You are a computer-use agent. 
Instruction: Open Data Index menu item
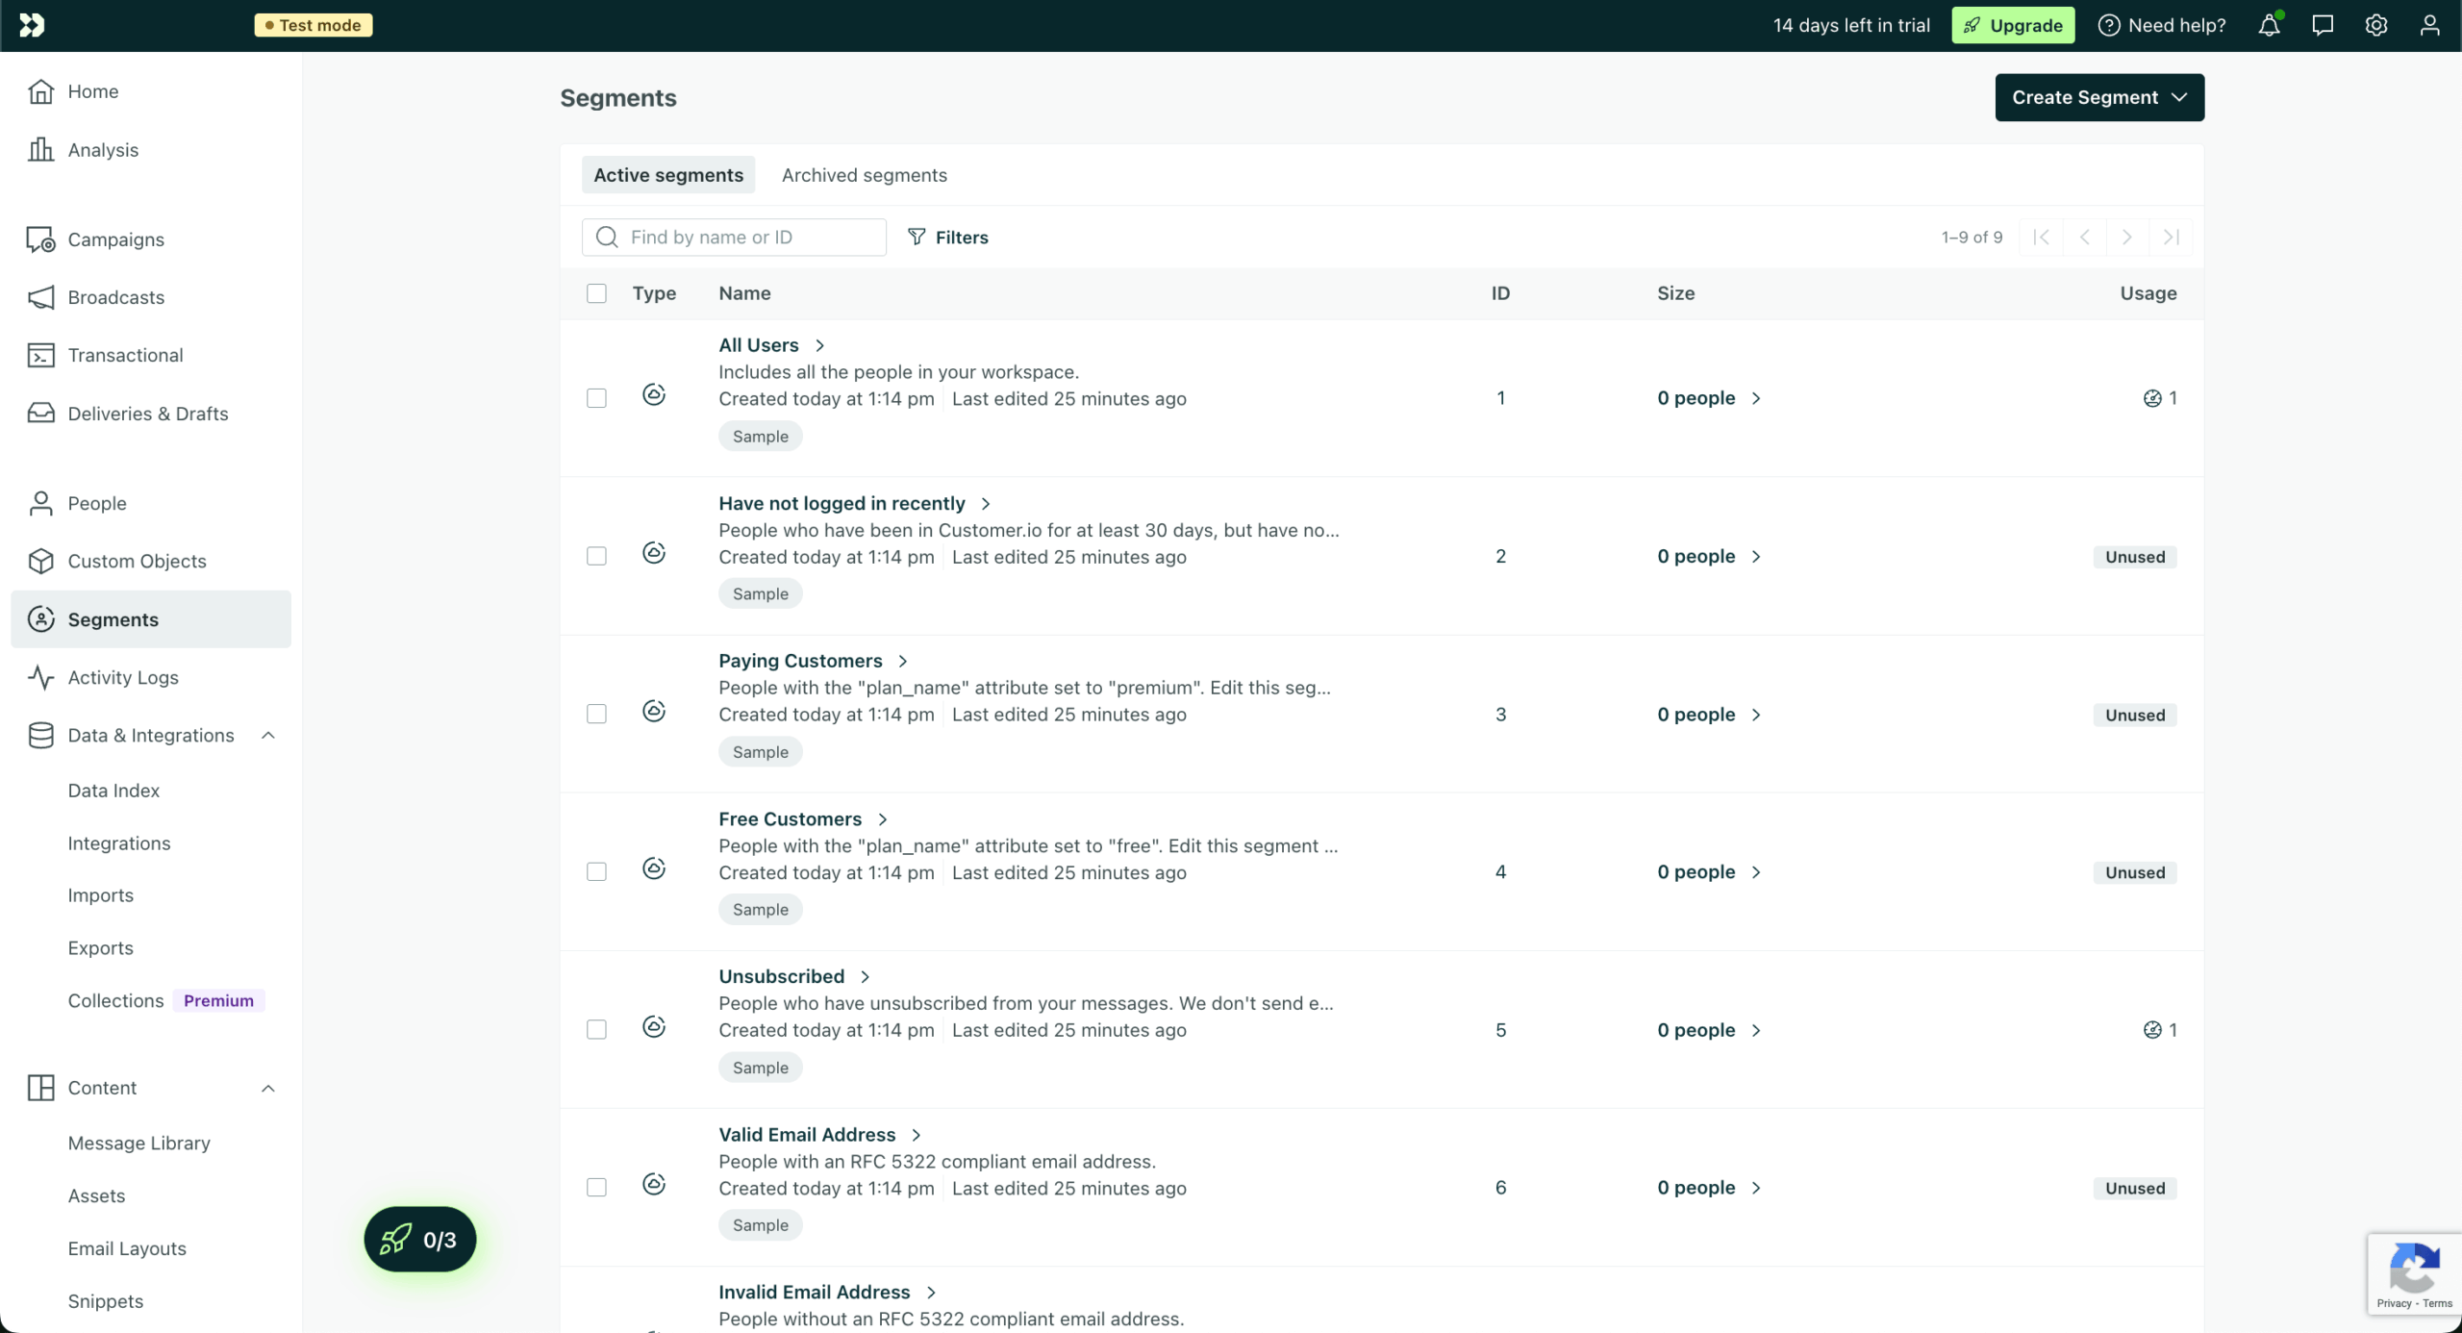pos(113,791)
